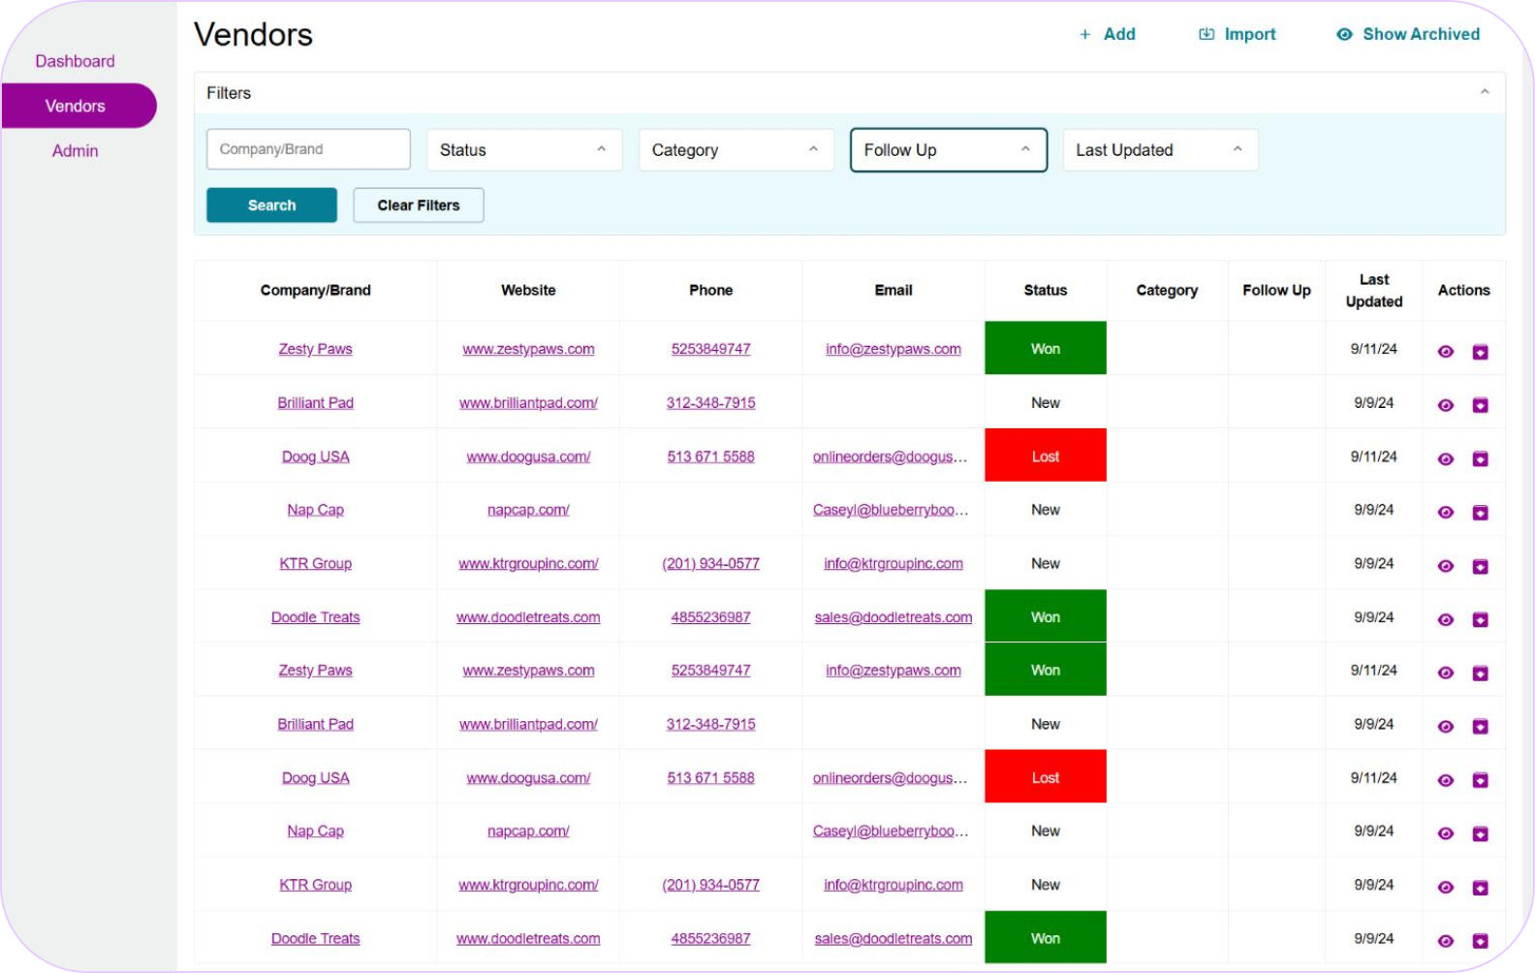The image size is (1535, 973).
Task: View first Brilliant Pad row via eye icon
Action: click(1445, 405)
